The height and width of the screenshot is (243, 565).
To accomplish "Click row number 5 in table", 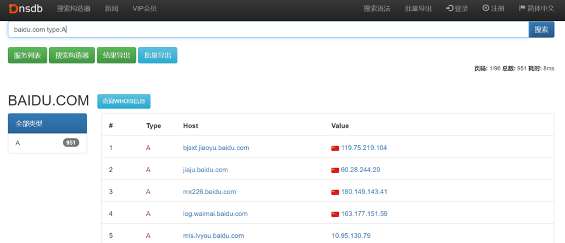I will tap(111, 236).
